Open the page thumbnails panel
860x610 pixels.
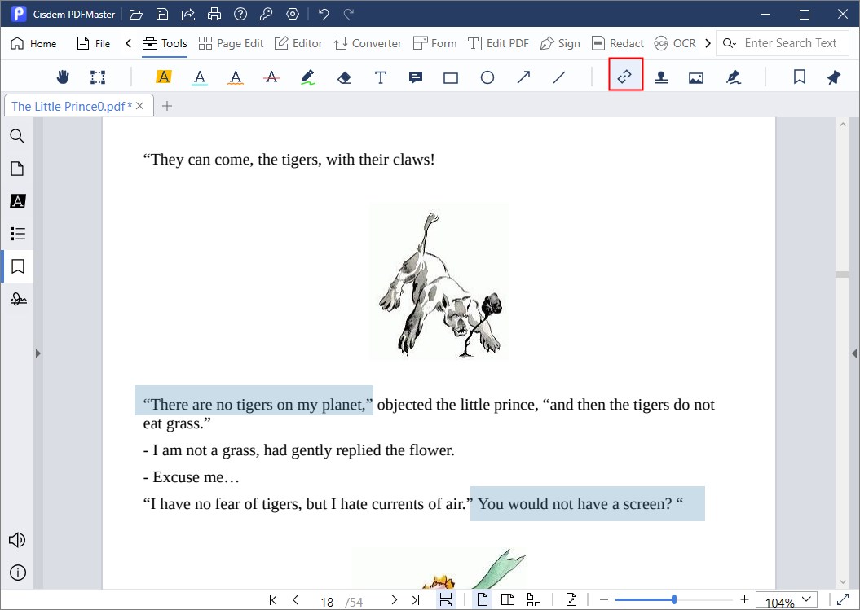tap(17, 169)
